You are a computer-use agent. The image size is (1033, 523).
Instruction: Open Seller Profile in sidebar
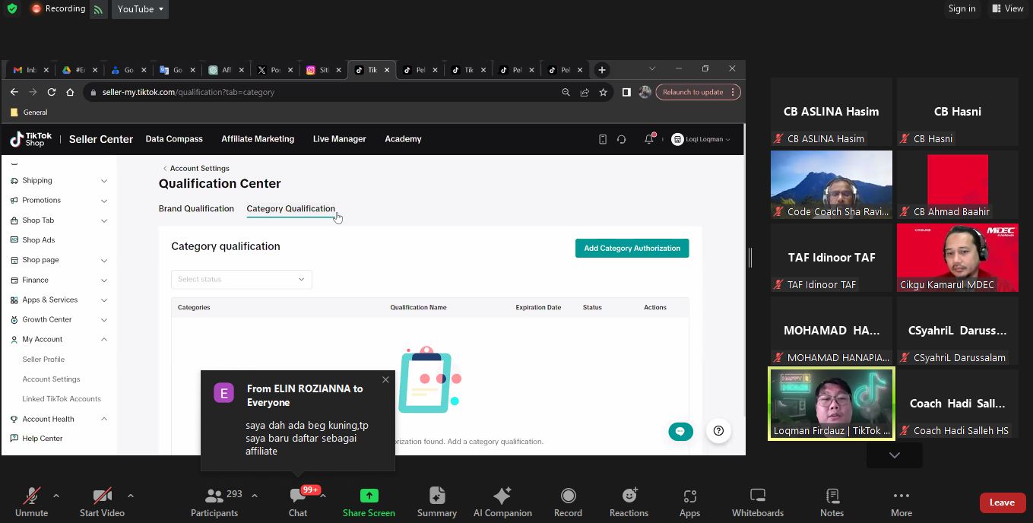[x=43, y=359]
